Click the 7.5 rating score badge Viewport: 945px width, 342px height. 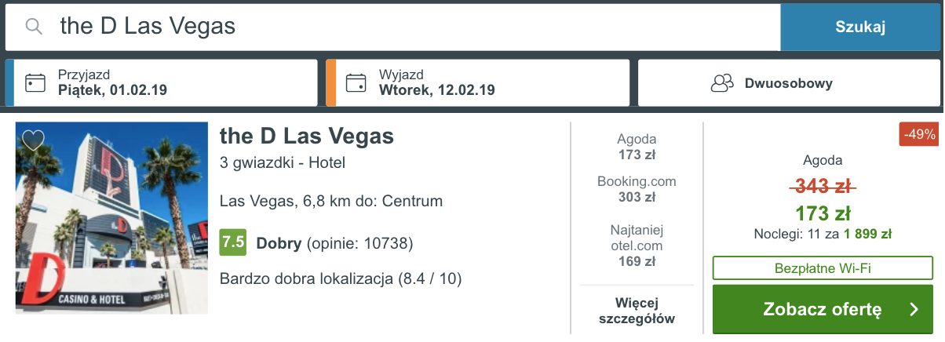click(233, 243)
